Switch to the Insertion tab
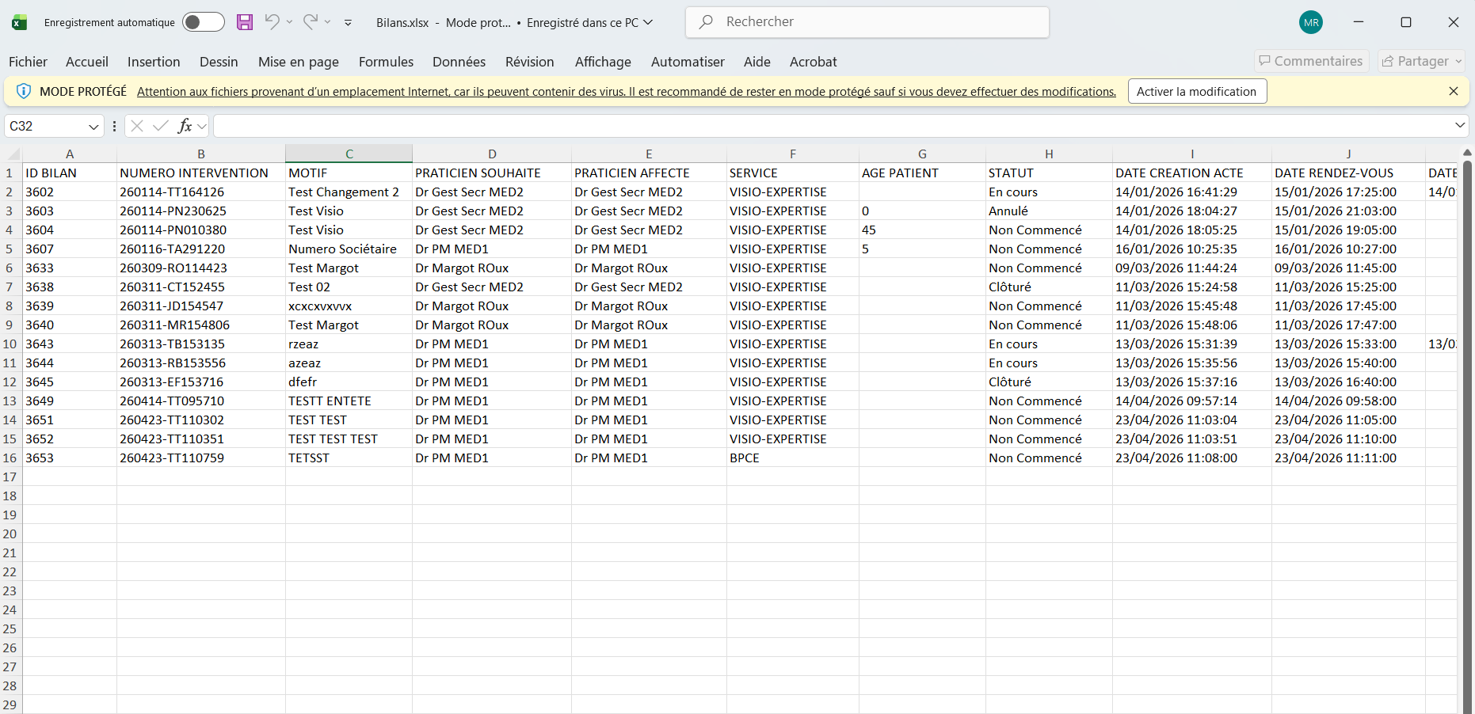The image size is (1475, 714). coord(154,62)
